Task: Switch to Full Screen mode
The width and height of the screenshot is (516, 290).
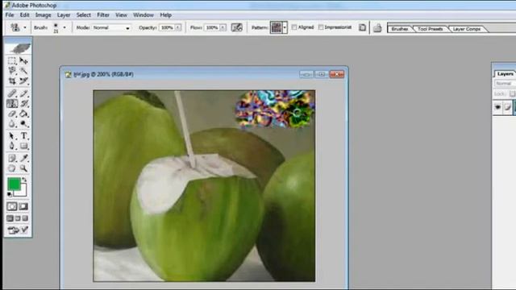Action: click(x=25, y=218)
